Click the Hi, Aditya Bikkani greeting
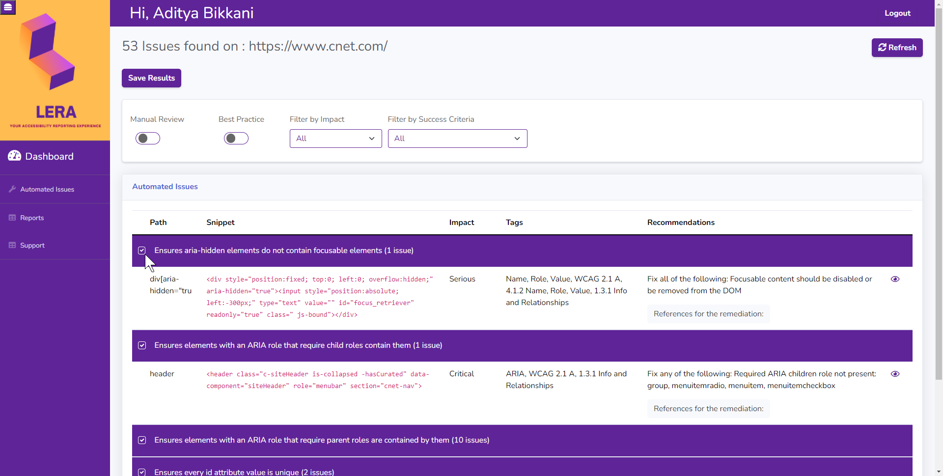This screenshot has height=476, width=943. coord(192,13)
